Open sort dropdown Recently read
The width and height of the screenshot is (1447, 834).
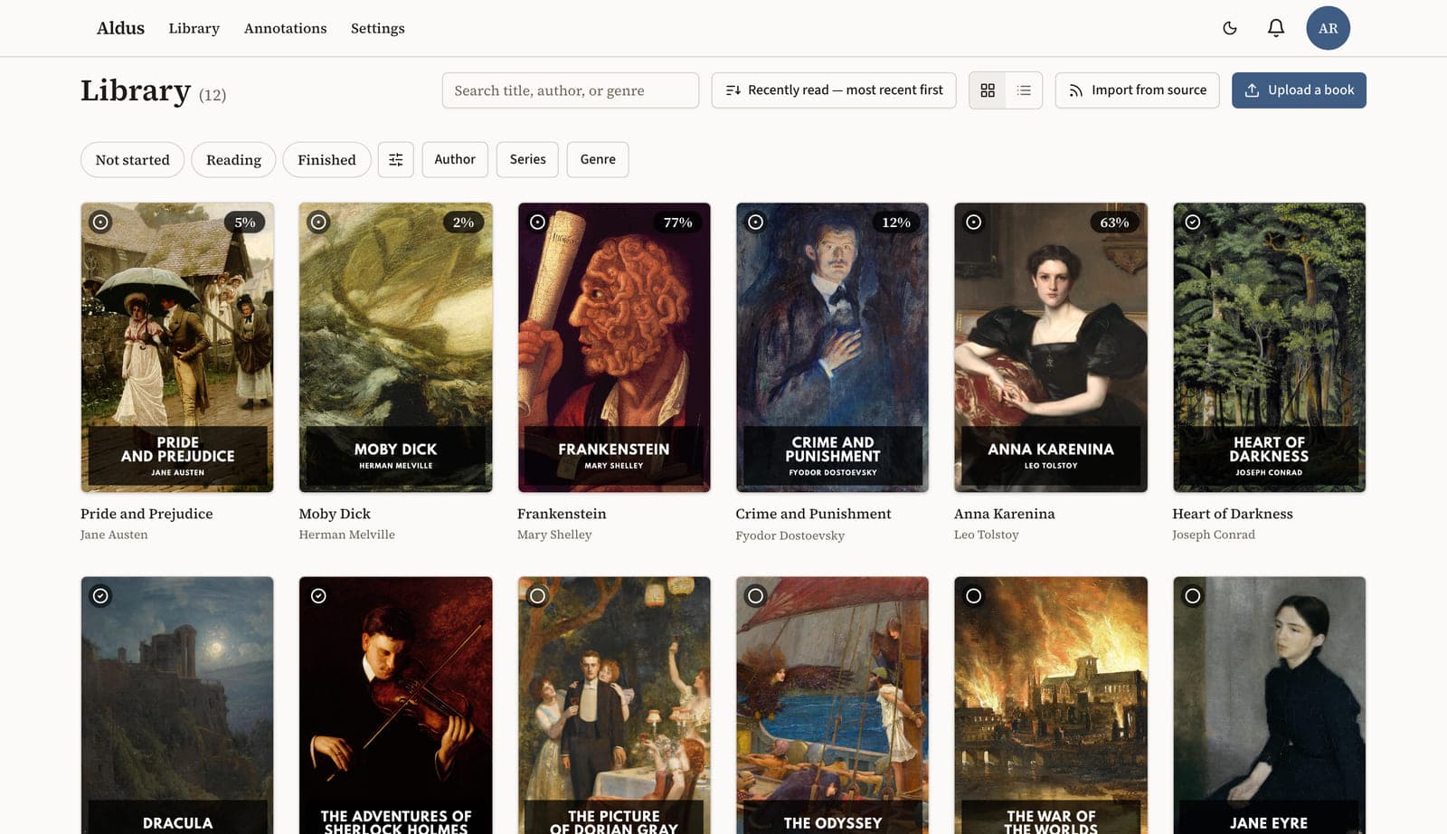(834, 90)
